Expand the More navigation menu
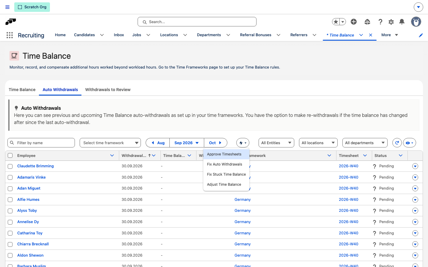Screen dimensions: 428x267 [x=390, y=35]
